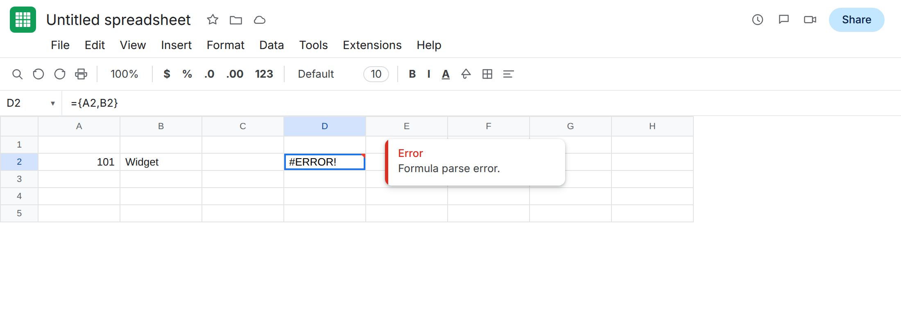Open more number formats 123 menu
Viewport: 901px width, 327px height.
[x=264, y=74]
